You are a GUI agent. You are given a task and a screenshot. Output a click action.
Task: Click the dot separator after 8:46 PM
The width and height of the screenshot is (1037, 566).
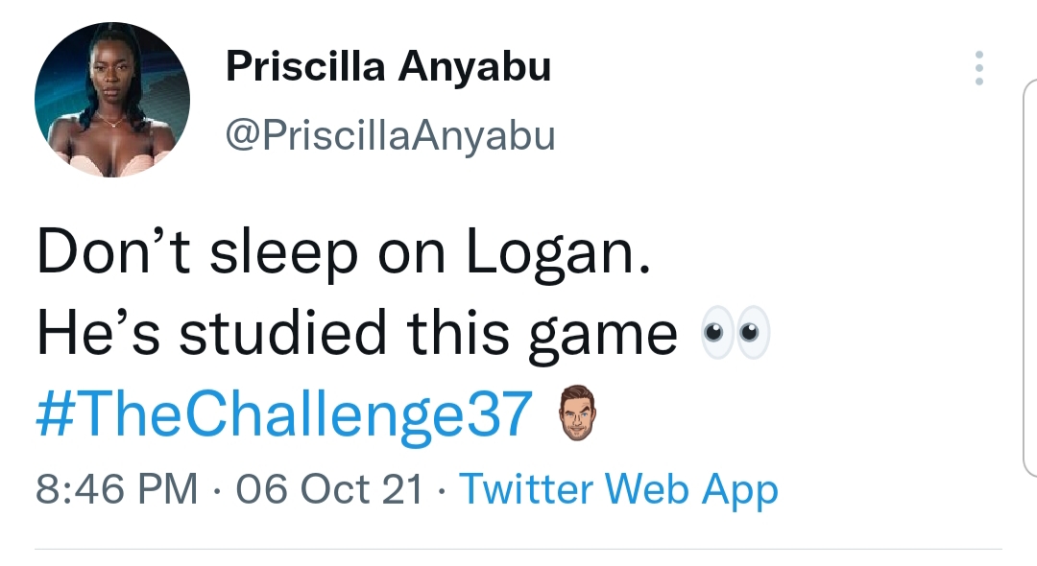coord(216,491)
